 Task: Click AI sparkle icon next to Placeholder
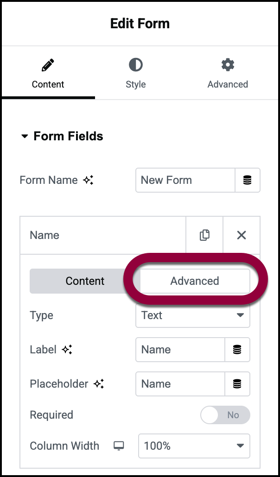[99, 384]
